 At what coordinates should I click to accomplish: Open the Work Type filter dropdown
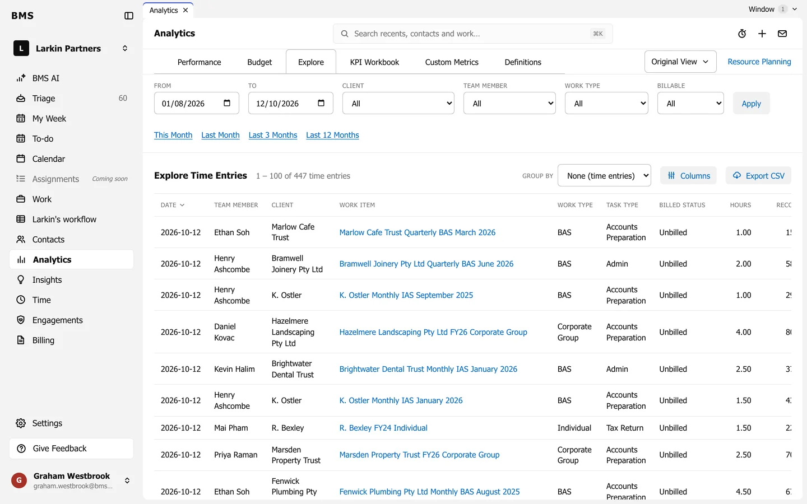coord(606,103)
